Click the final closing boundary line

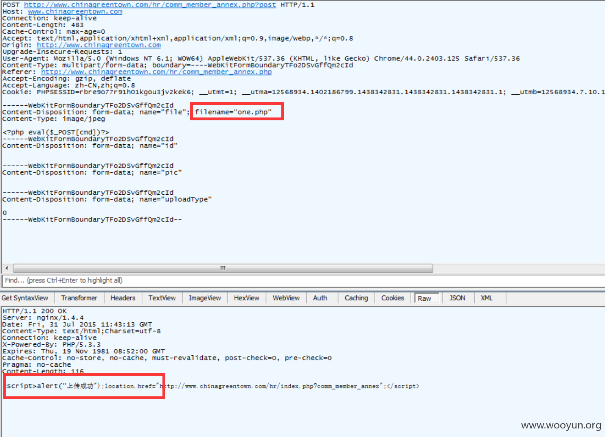point(92,220)
